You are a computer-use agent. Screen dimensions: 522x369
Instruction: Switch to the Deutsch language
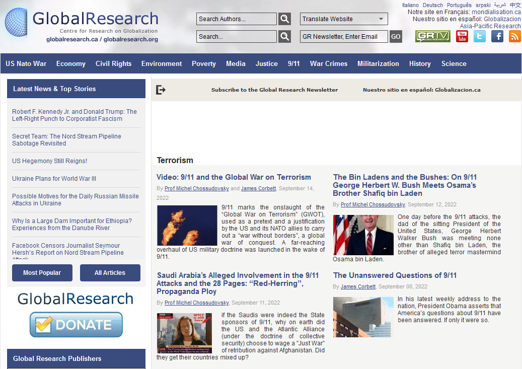click(x=433, y=5)
